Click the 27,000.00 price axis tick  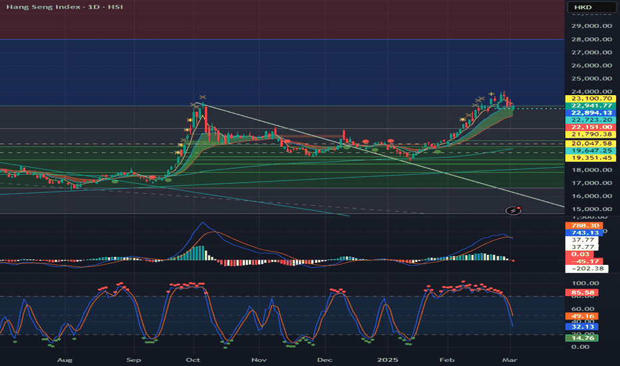coord(591,52)
